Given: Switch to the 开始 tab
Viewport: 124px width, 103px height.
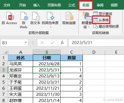Looking at the screenshot, I should coord(23,5).
